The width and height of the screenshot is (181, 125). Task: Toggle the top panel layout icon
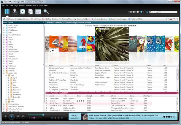coord(174,19)
